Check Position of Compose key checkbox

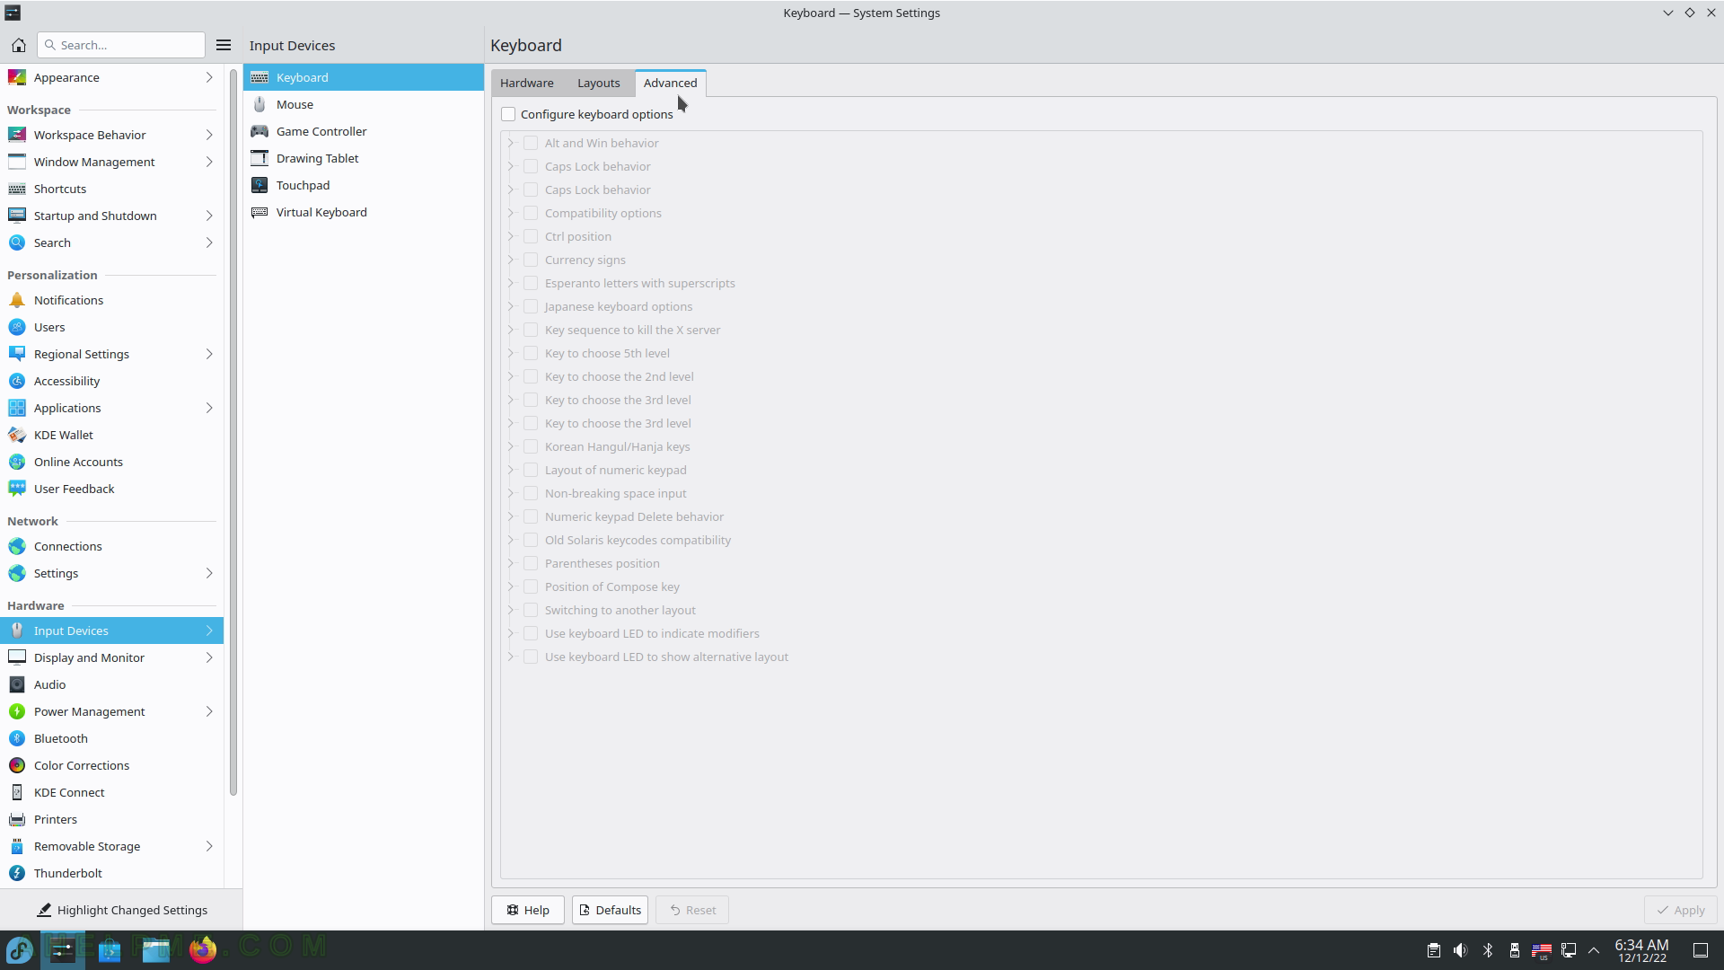(x=531, y=586)
